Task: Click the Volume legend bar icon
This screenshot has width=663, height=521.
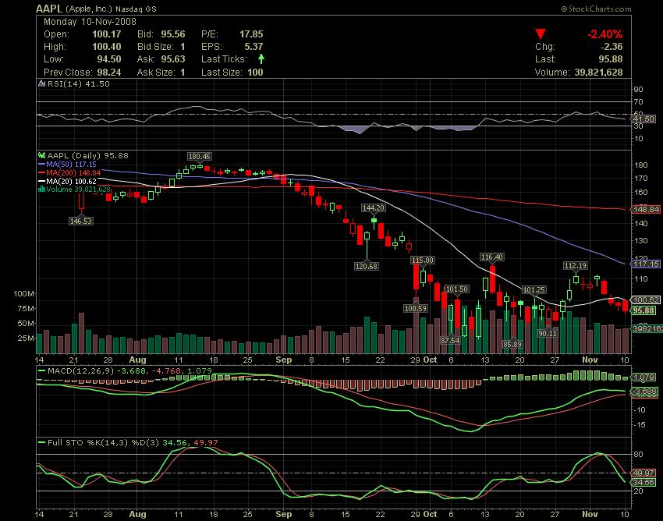Action: coord(41,190)
